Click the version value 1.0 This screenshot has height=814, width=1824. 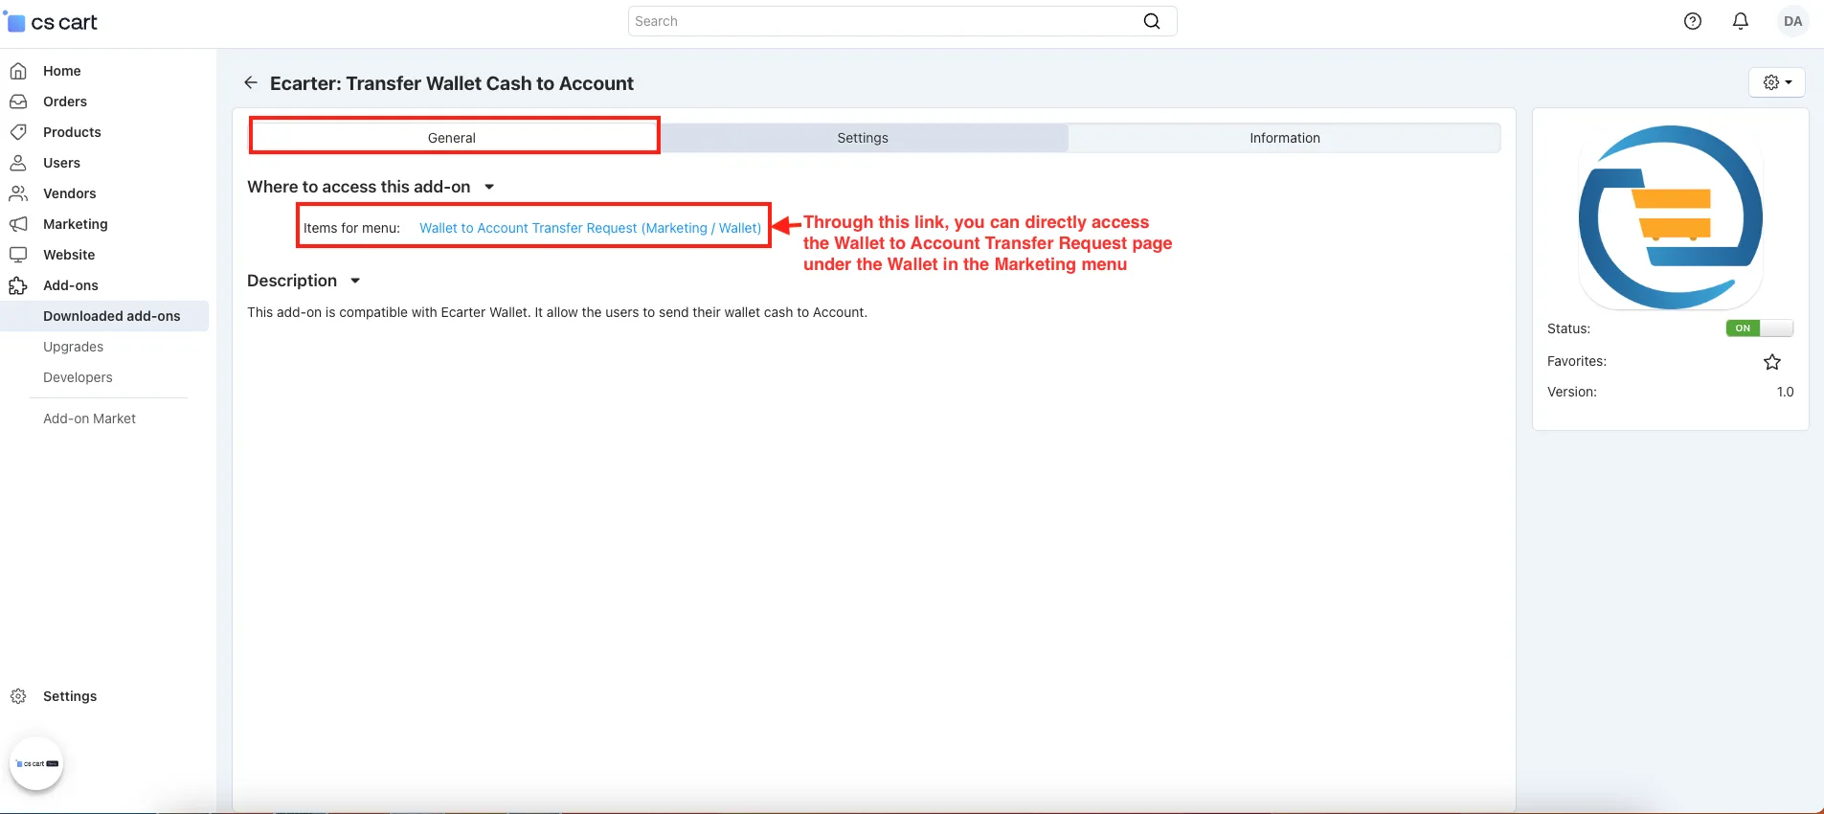pos(1785,392)
